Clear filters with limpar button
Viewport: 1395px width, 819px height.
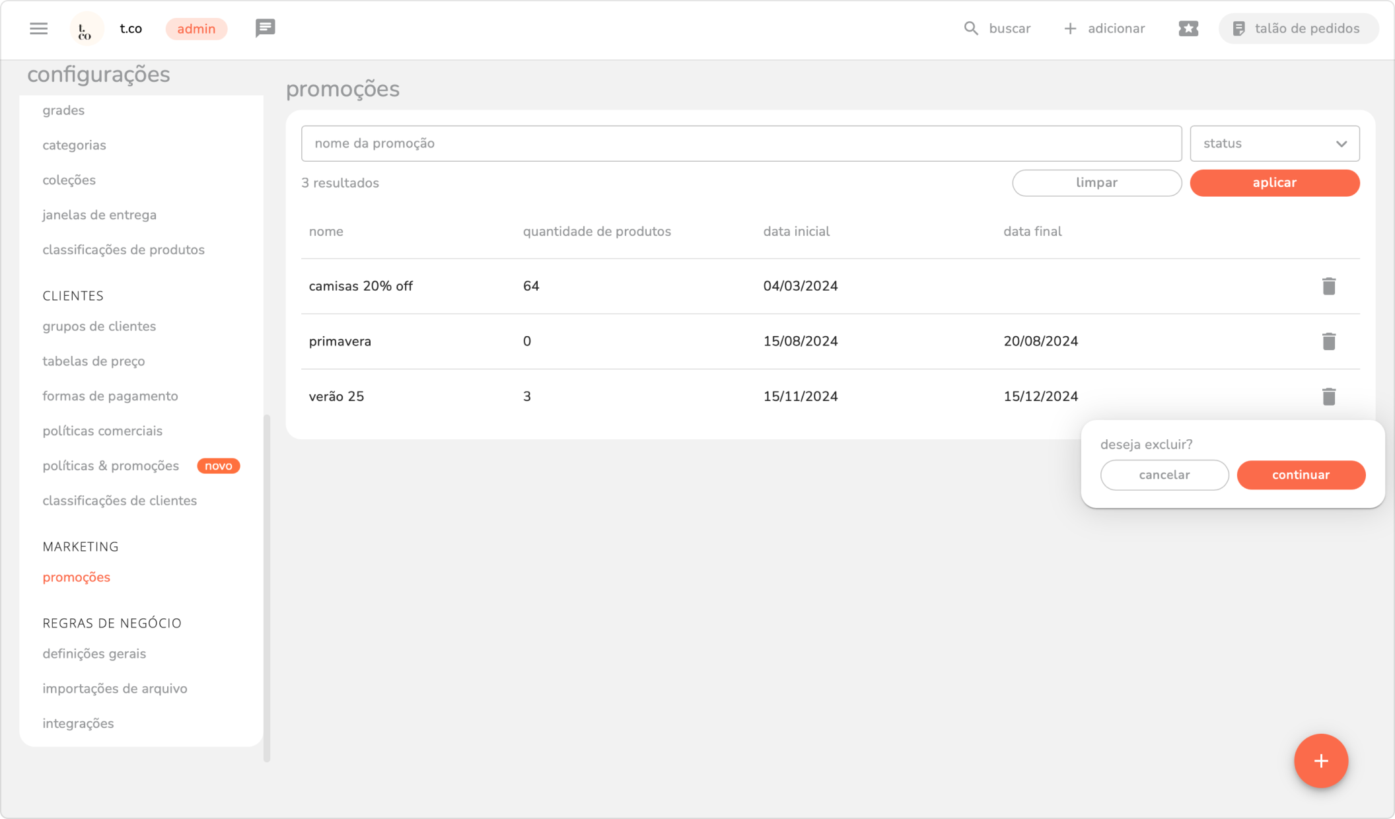(x=1096, y=183)
